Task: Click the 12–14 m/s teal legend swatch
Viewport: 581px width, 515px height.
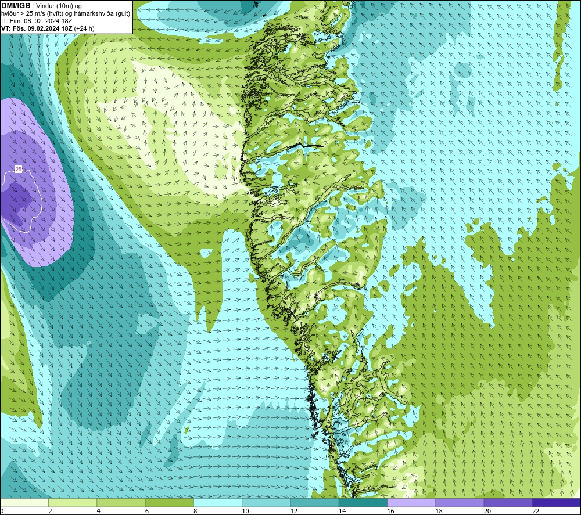Action: (x=314, y=502)
